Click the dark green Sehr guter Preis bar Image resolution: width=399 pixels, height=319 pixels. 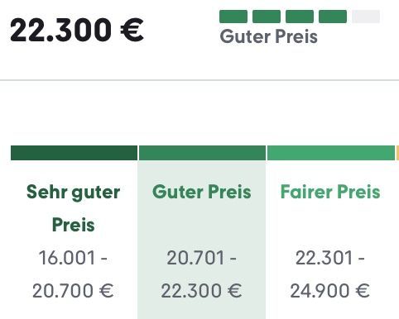[74, 153]
